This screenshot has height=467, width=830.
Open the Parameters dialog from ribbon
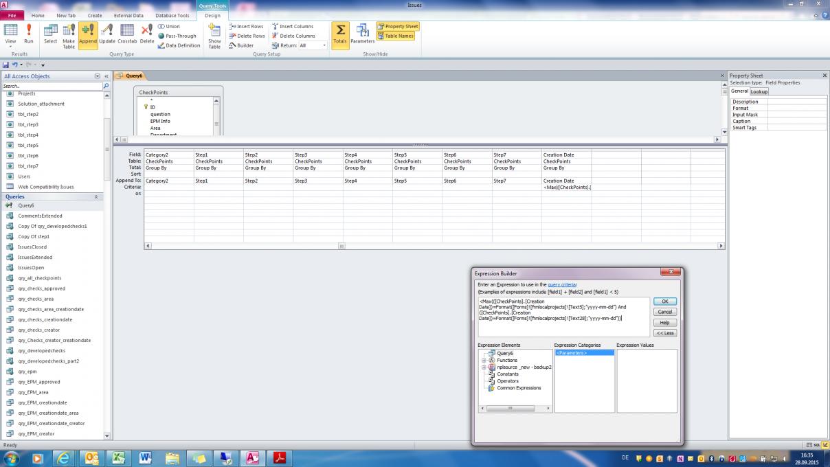(362, 33)
